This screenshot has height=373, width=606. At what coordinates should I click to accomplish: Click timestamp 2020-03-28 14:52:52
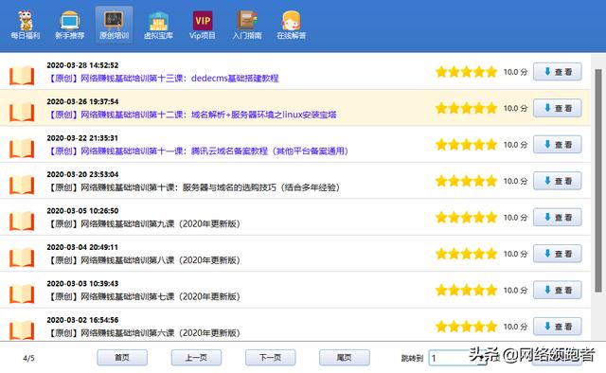point(82,65)
